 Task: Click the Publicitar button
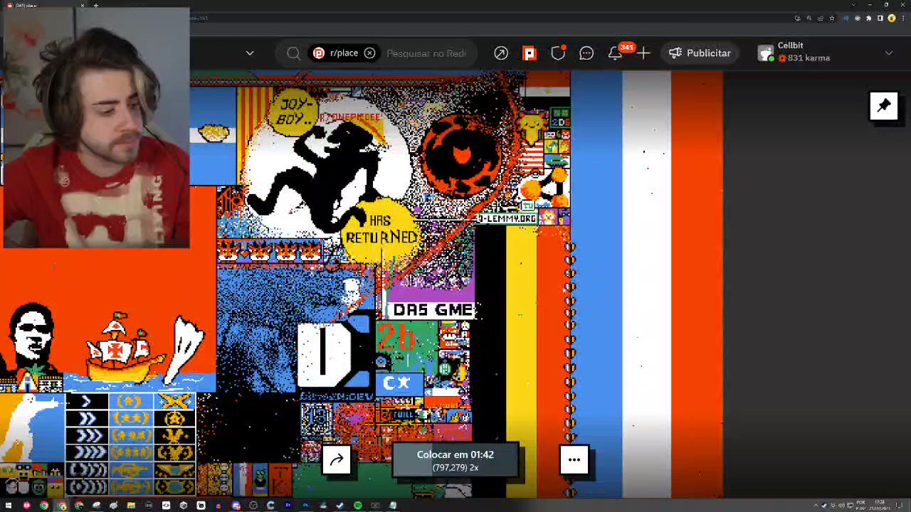[700, 53]
